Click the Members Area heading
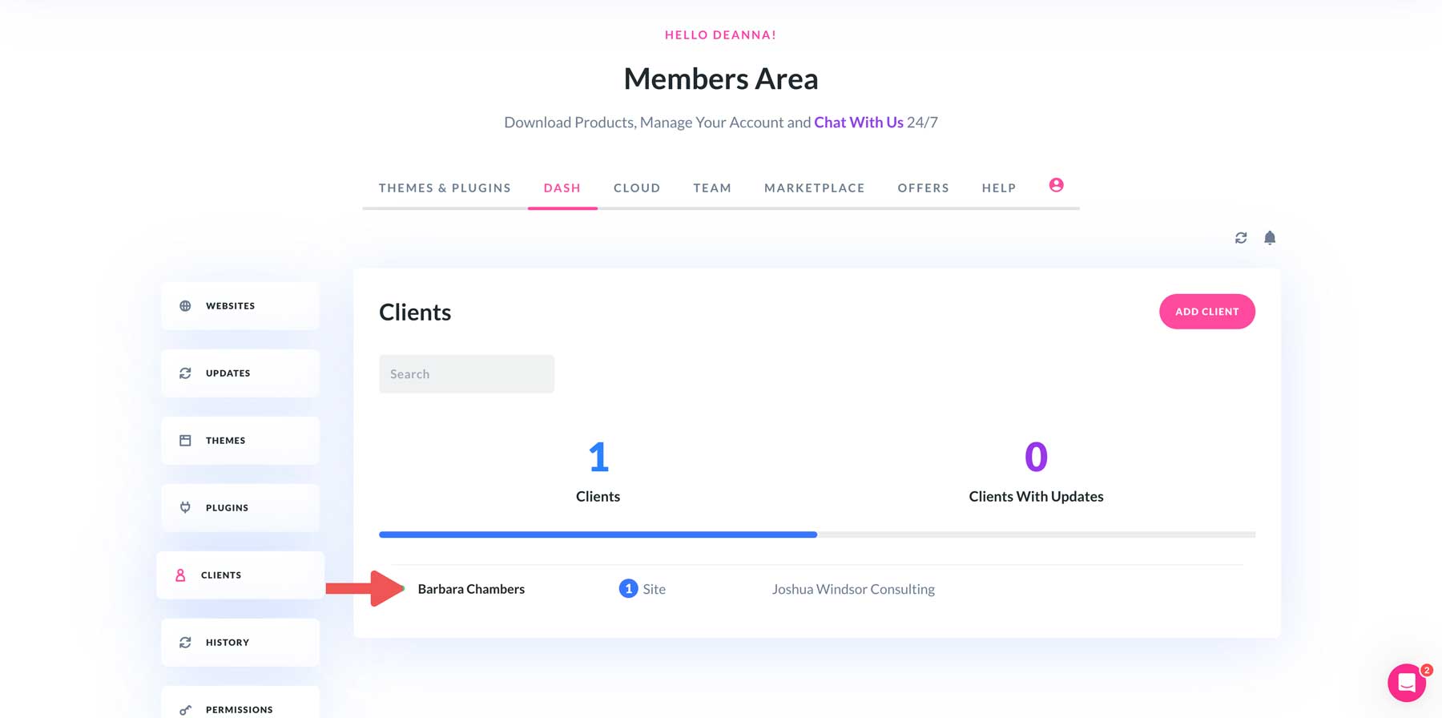This screenshot has width=1442, height=718. [x=721, y=79]
